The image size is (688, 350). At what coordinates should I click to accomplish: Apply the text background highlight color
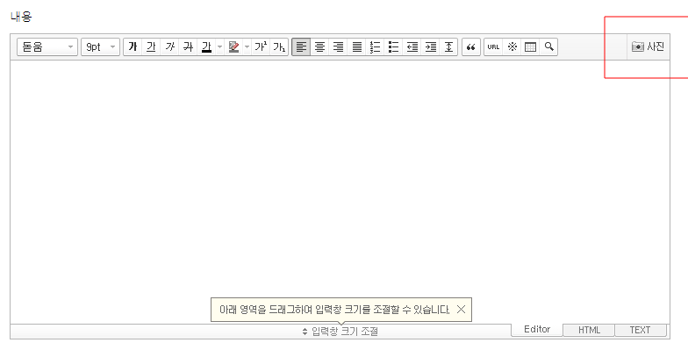(x=233, y=47)
